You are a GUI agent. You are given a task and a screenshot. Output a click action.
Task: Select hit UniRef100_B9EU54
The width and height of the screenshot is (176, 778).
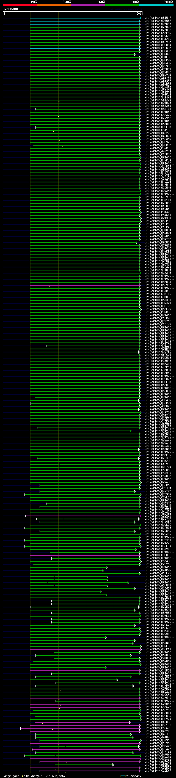pos(158,243)
